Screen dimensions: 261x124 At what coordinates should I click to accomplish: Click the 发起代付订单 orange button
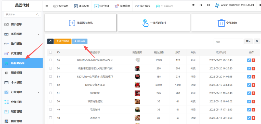click(63, 41)
